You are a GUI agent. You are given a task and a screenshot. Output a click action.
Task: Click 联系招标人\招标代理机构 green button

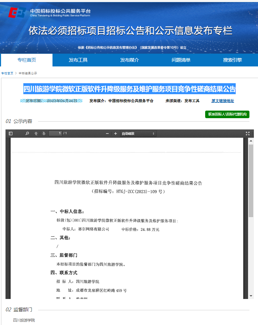[227, 114]
